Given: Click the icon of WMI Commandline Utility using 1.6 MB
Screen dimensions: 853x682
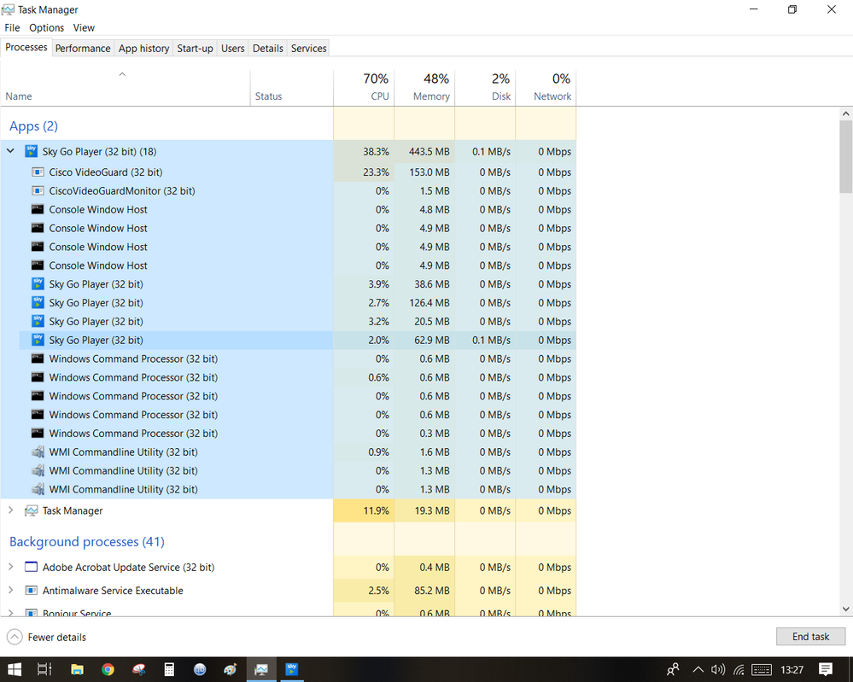Looking at the screenshot, I should [x=38, y=452].
